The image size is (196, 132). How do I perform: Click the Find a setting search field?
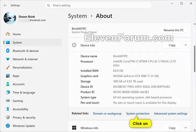pos(98,5)
